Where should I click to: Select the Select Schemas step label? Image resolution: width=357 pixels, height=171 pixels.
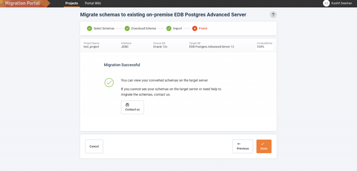tap(104, 28)
